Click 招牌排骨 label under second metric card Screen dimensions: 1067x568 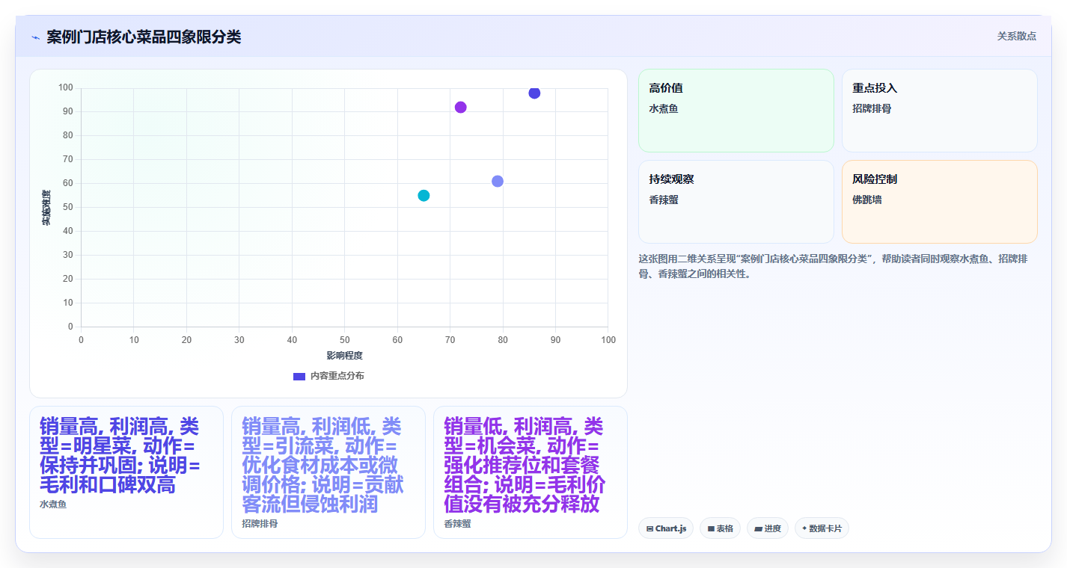(x=260, y=524)
